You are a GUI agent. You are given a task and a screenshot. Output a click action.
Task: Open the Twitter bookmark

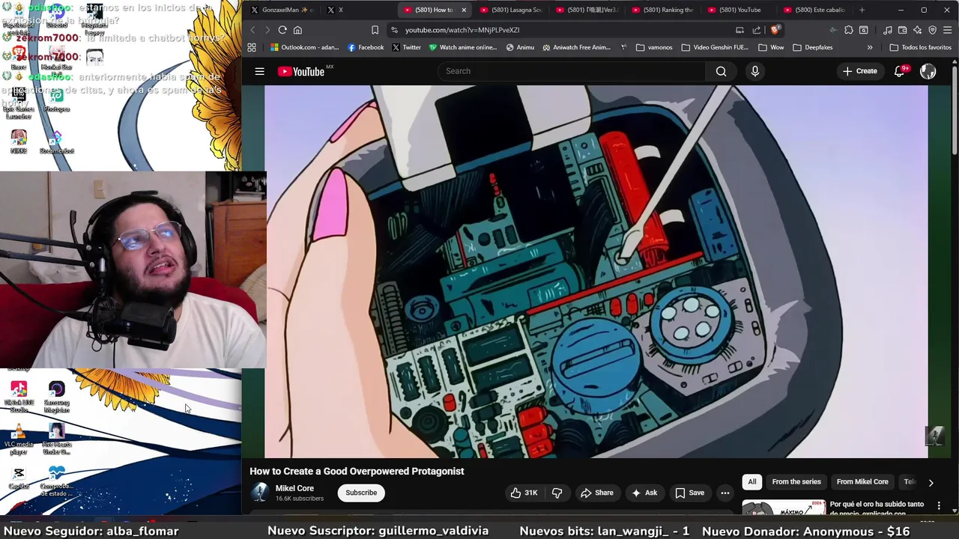[x=406, y=47]
